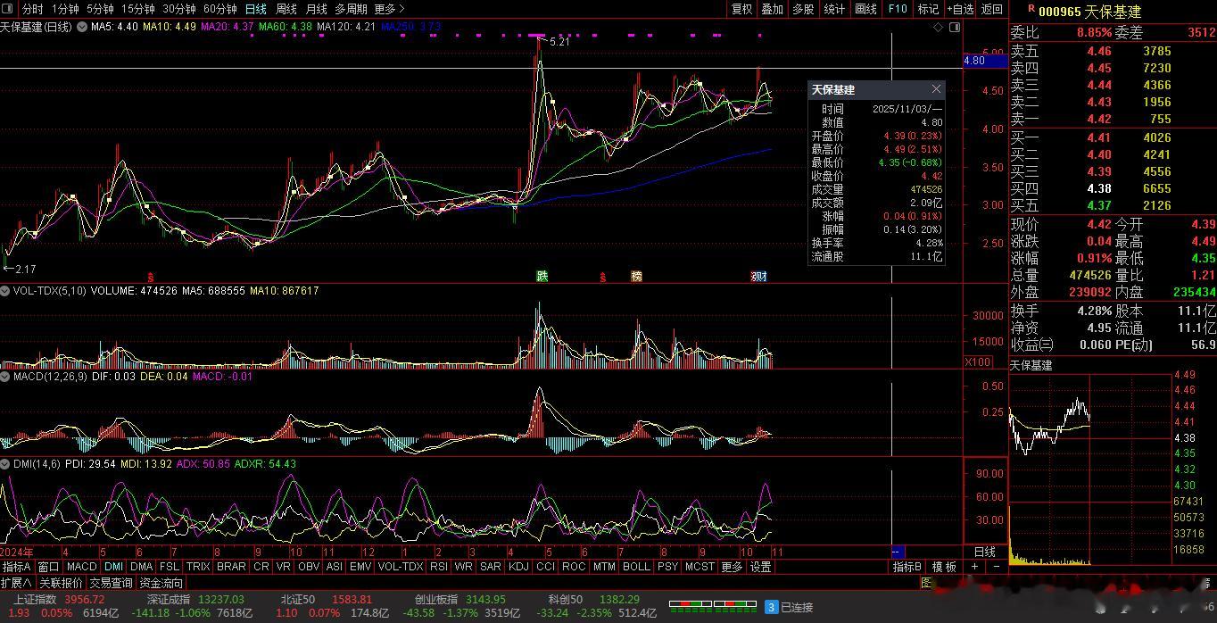Select the DMA indicator tab
The image size is (1217, 623).
tap(141, 567)
